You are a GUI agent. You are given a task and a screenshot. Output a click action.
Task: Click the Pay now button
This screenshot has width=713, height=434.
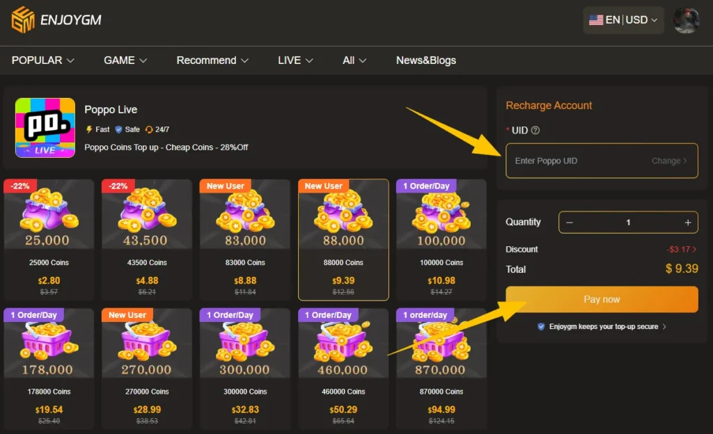click(601, 299)
